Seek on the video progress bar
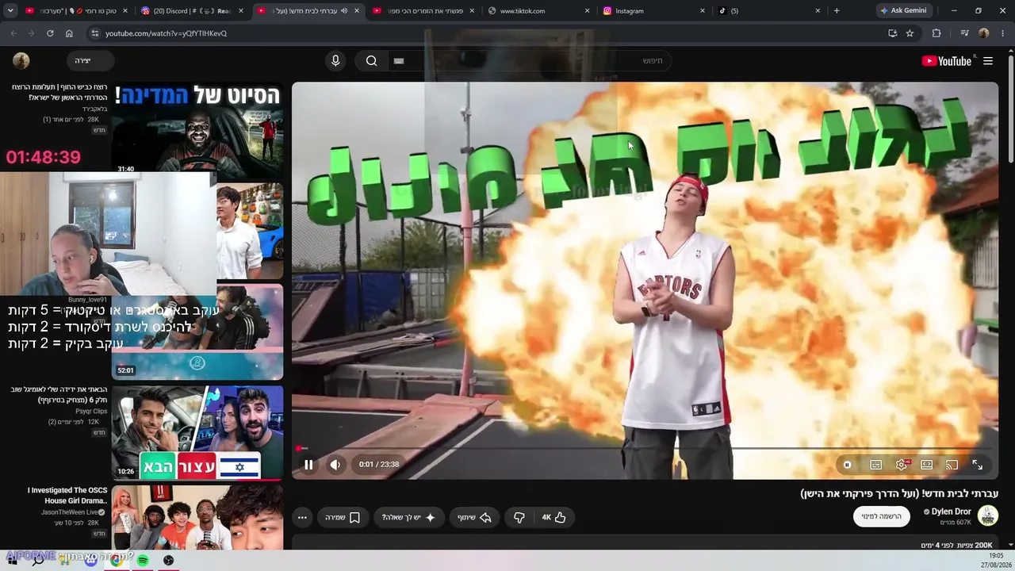Viewport: 1015px width, 571px height. point(645,449)
